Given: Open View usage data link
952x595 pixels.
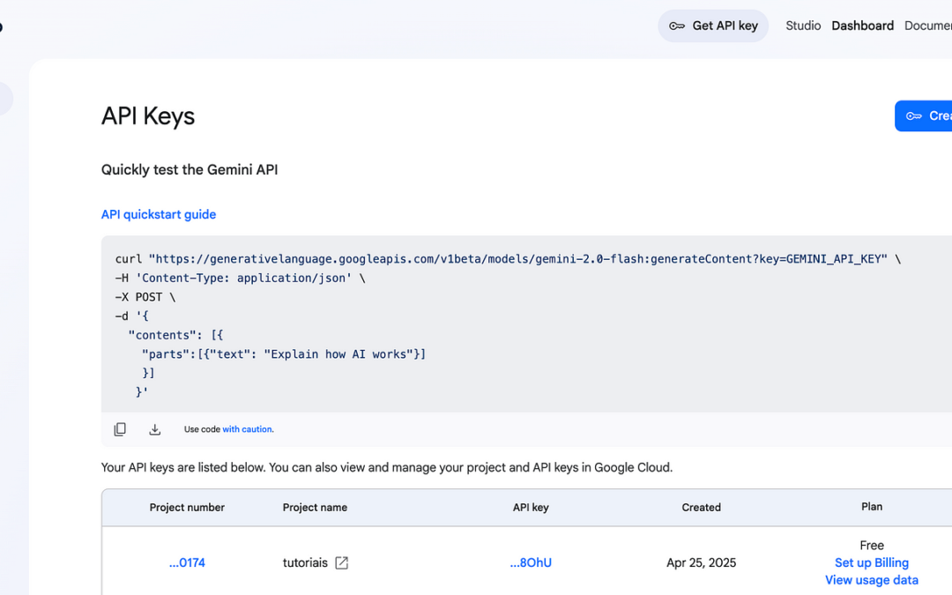Looking at the screenshot, I should (871, 580).
